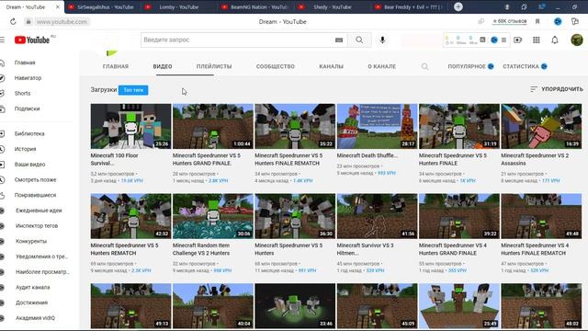Click the bookmark icon in browser bar

[x=537, y=21]
